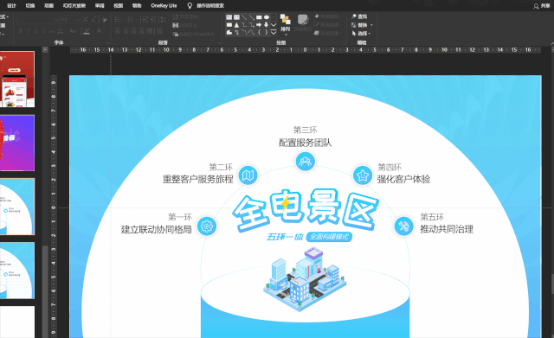The width and height of the screenshot is (554, 338).
Task: Open the font size dropdown
Action: (x=78, y=20)
